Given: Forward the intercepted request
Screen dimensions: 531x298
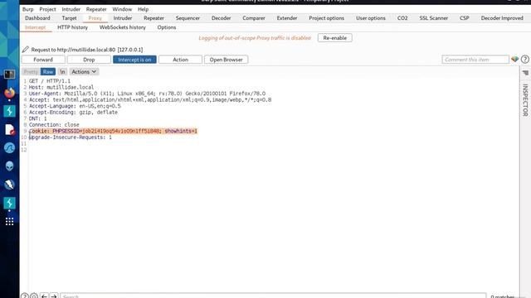Looking at the screenshot, I should [x=43, y=60].
